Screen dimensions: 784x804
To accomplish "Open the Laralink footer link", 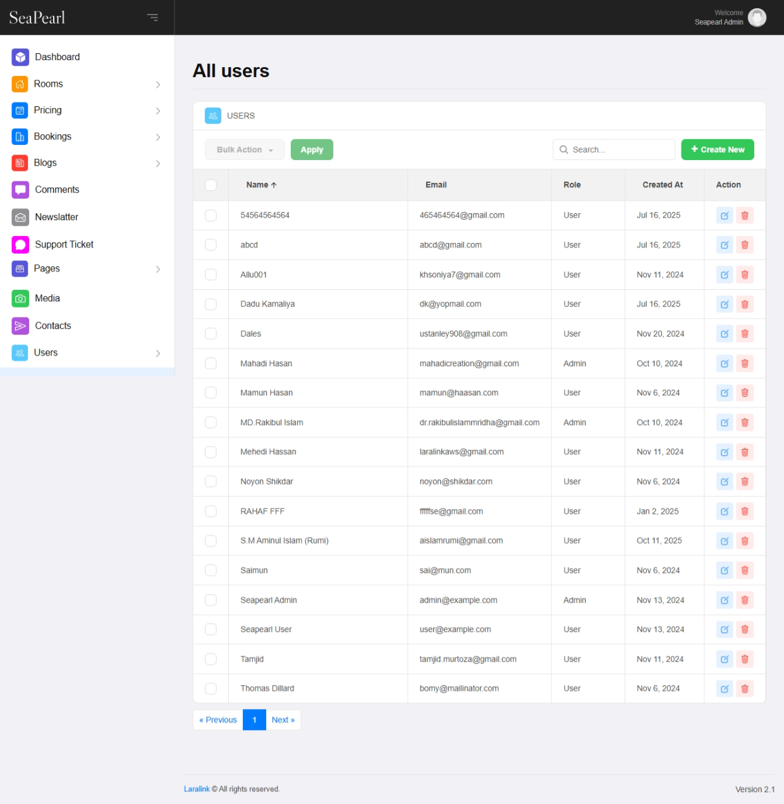I will 197,789.
